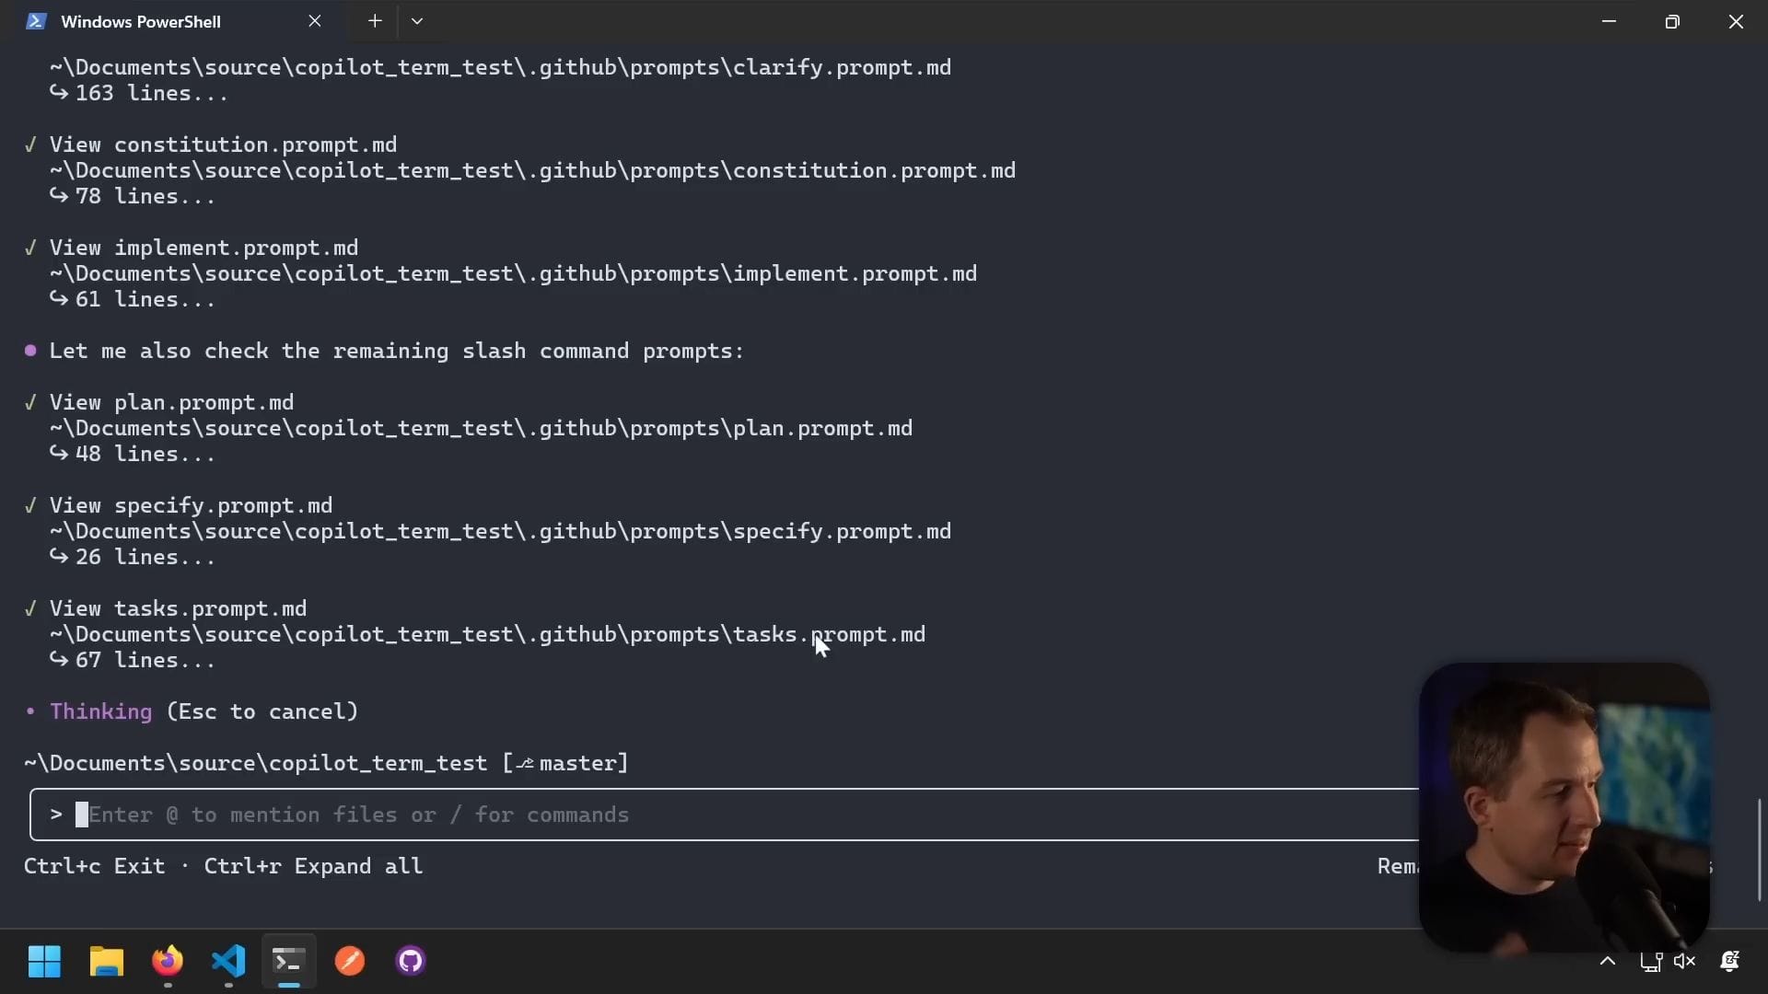Viewport: 1768px width, 994px height.
Task: Click the Terminal taskbar icon
Action: point(288,962)
